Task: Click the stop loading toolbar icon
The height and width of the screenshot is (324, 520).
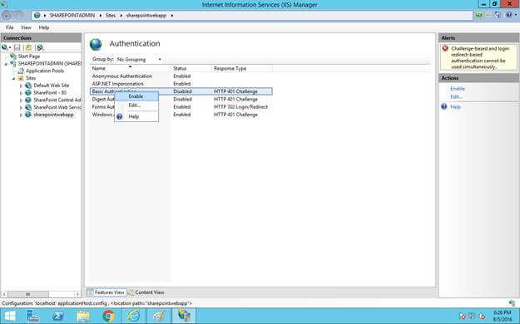Action: click(x=488, y=15)
